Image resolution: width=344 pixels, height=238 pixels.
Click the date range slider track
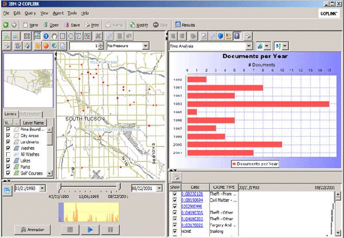click(x=89, y=187)
